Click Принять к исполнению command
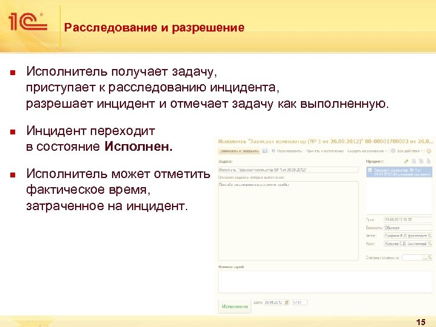 [x=325, y=151]
